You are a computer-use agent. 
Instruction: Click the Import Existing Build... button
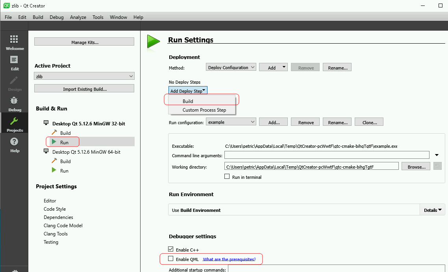pos(84,88)
